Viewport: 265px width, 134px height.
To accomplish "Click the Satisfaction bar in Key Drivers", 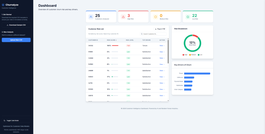I will click(x=188, y=86).
